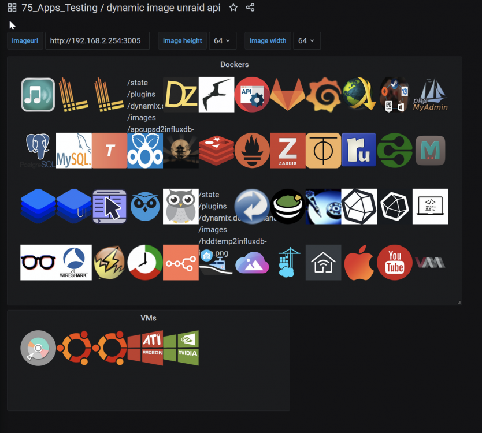Click the Redis red stack icon

click(216, 151)
